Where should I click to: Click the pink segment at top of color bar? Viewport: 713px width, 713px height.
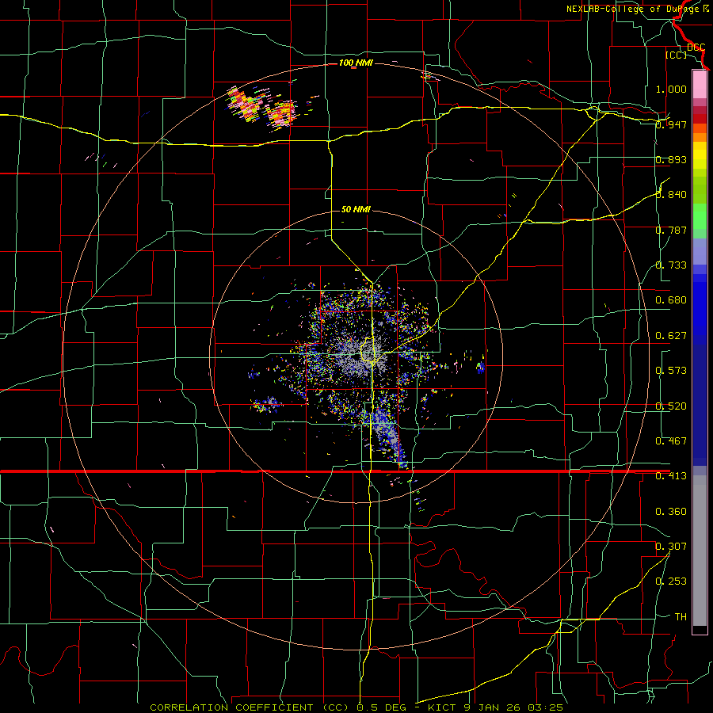[700, 85]
